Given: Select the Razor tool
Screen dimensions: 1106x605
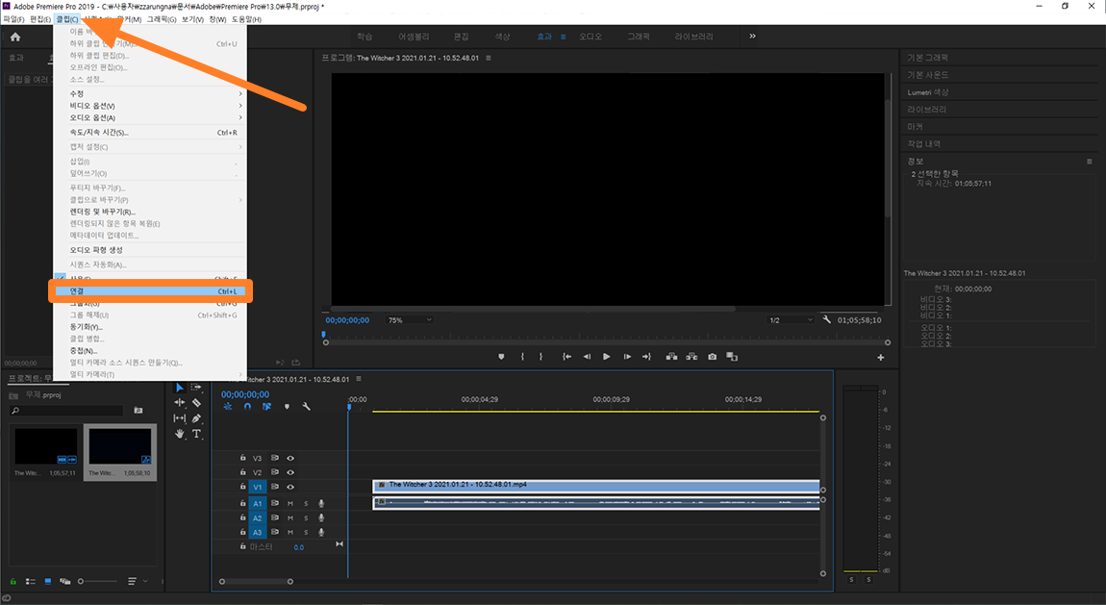Looking at the screenshot, I should coord(197,403).
